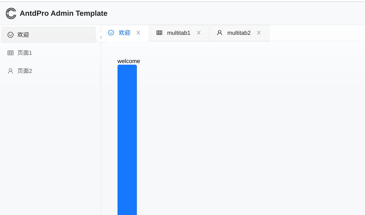This screenshot has width=365, height=215.
Task: Close the 欢迎 tab with its X icon
Action: [x=138, y=33]
